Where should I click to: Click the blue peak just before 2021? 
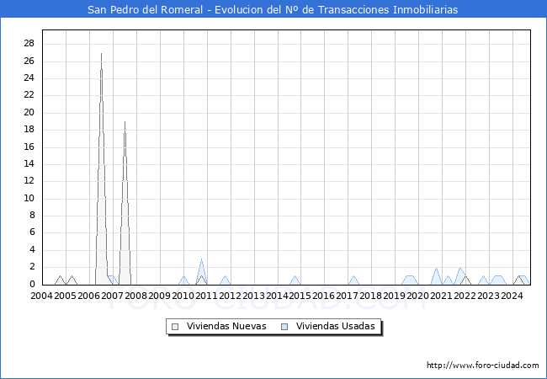(436, 269)
